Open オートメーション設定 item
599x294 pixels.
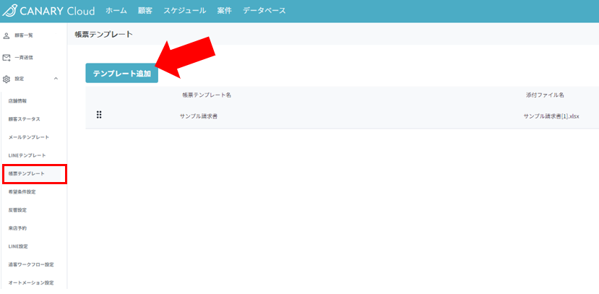pos(31,283)
